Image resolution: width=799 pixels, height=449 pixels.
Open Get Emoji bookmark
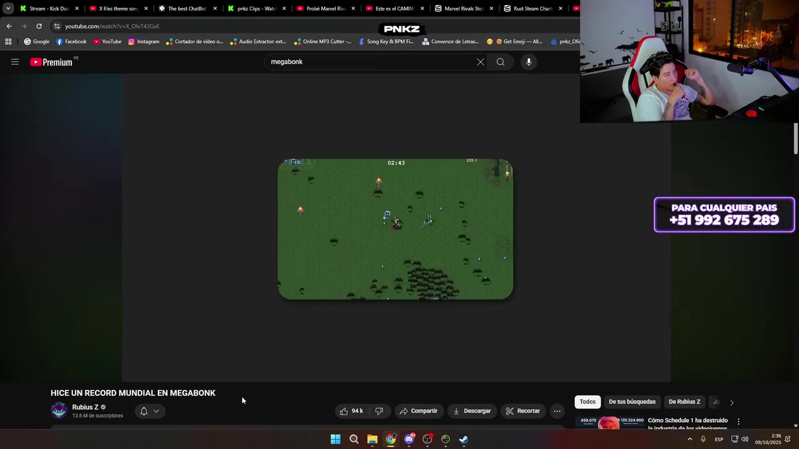(x=514, y=42)
